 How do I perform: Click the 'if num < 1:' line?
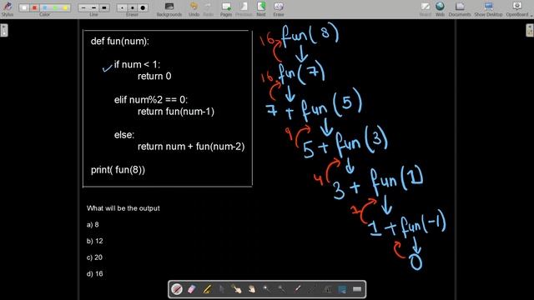point(137,64)
